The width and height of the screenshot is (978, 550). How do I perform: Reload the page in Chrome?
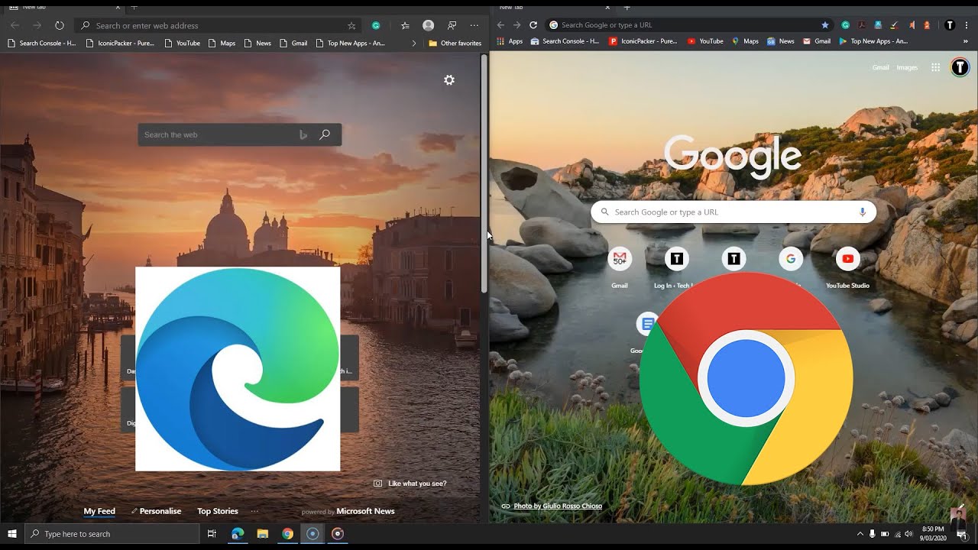point(533,24)
